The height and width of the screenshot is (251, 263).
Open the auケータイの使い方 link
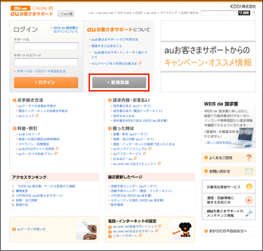point(31,230)
